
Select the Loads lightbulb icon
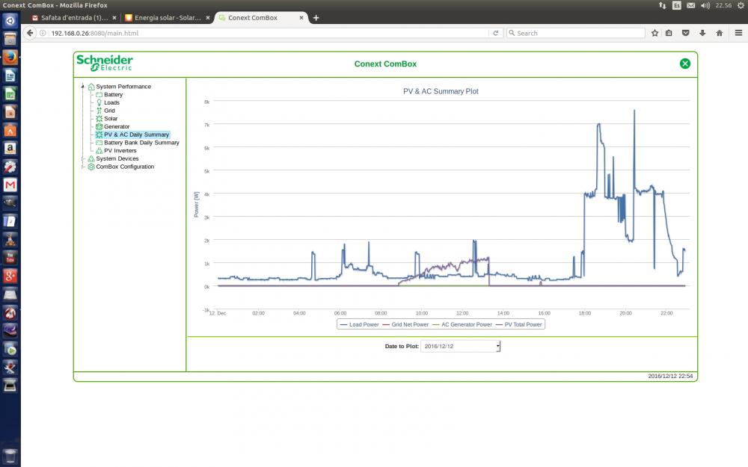click(x=99, y=102)
